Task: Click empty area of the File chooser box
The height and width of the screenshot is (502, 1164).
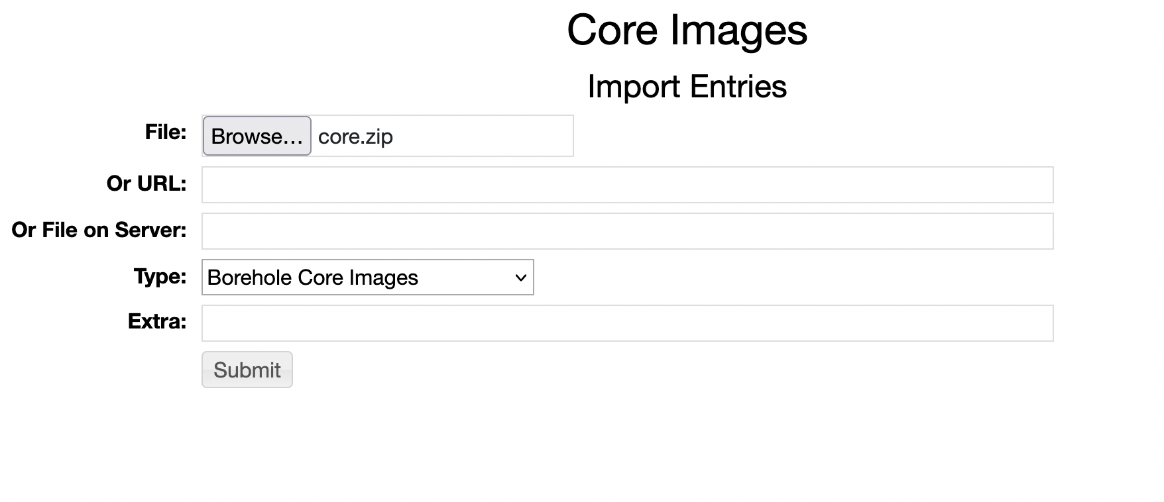Action: 484,136
